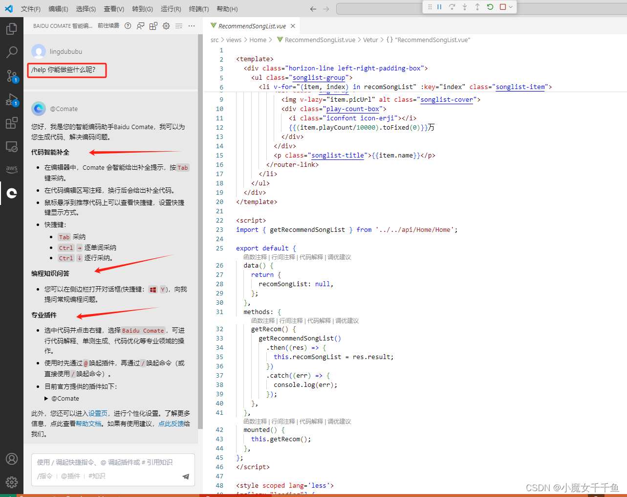This screenshot has width=627, height=497.
Task: Open the debug stop dropdown chevron
Action: pyautogui.click(x=511, y=7)
